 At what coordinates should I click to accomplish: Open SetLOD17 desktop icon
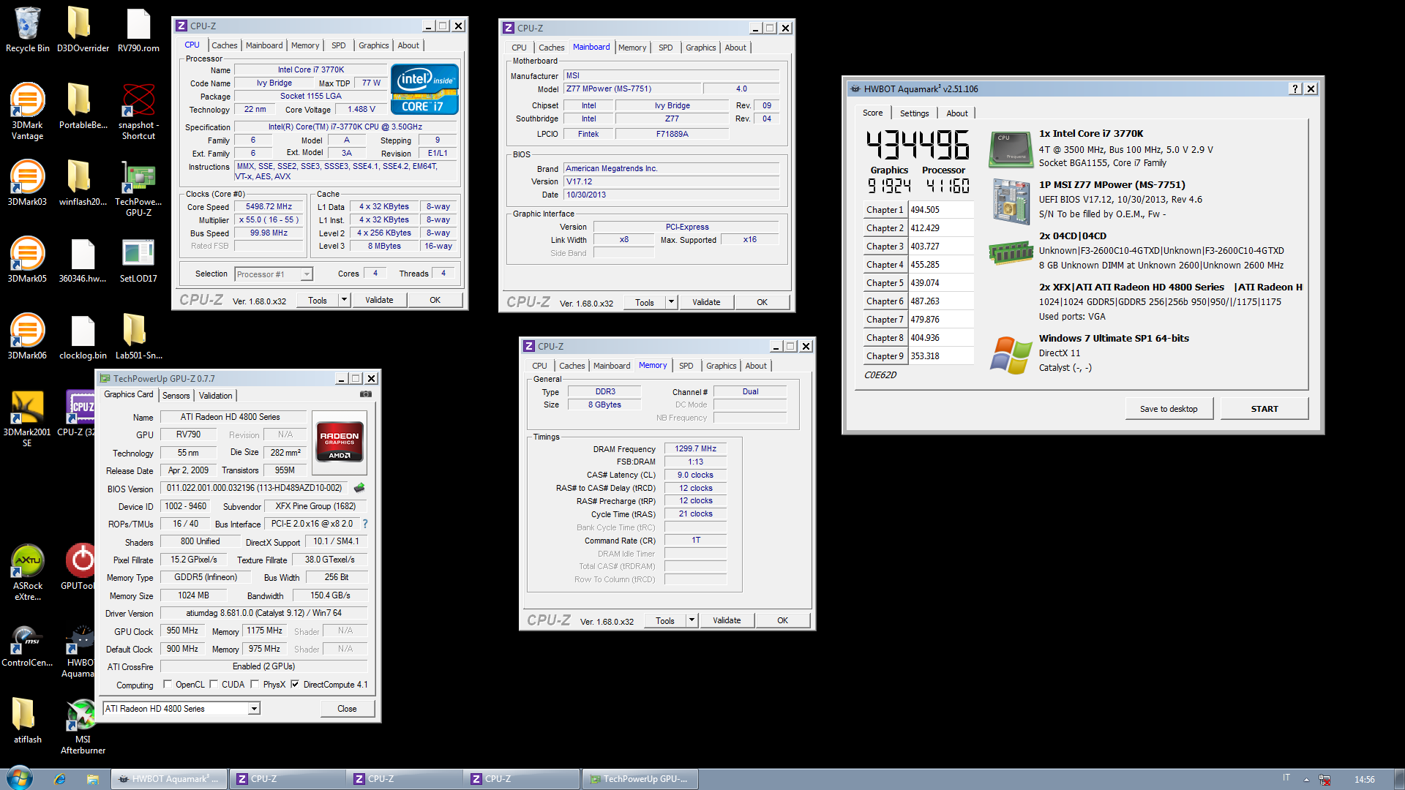138,260
